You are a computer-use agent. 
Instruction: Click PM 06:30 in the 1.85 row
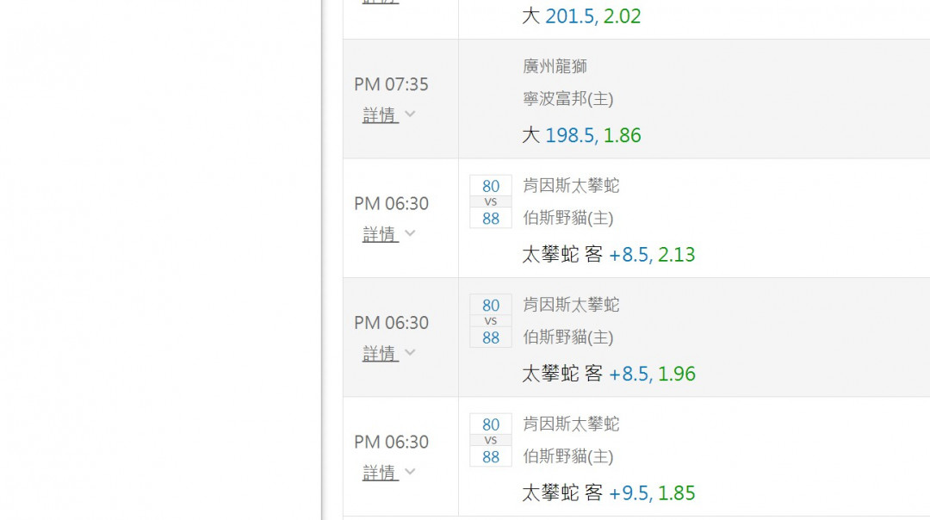coord(392,442)
